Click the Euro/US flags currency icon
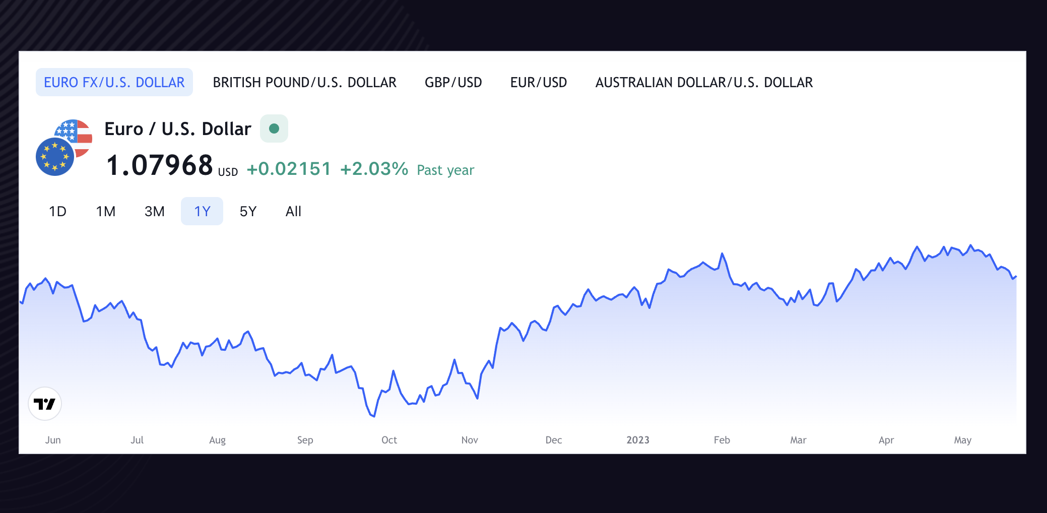 click(x=64, y=148)
